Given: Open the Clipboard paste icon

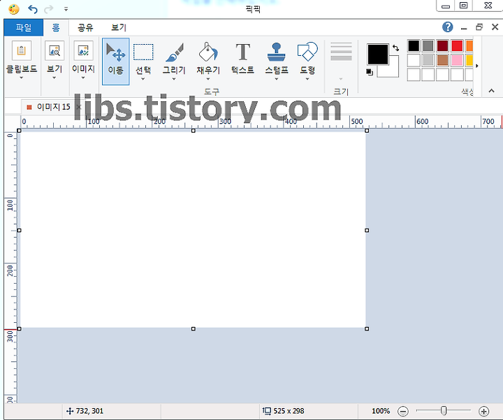Looking at the screenshot, I should point(22,50).
